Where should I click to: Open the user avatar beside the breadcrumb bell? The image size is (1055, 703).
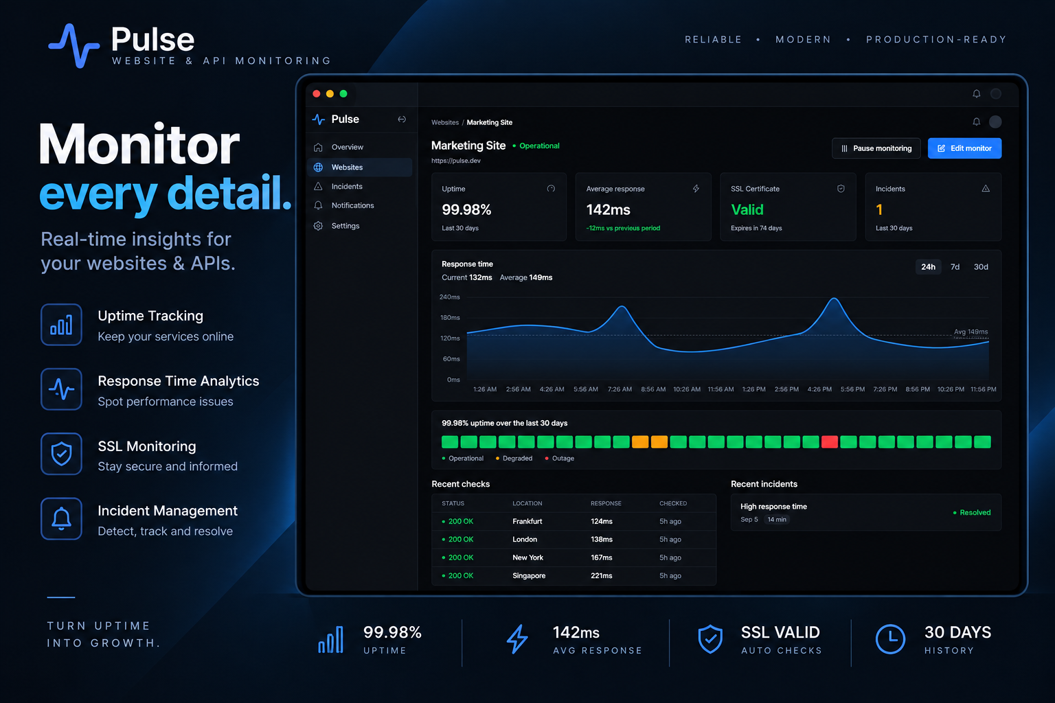(995, 122)
